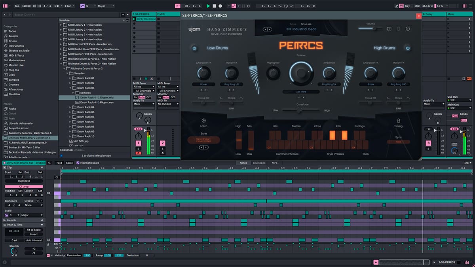Image resolution: width=475 pixels, height=267 pixels.
Task: Toggle the Highlight Scale checkbox
Action: (x=78, y=163)
